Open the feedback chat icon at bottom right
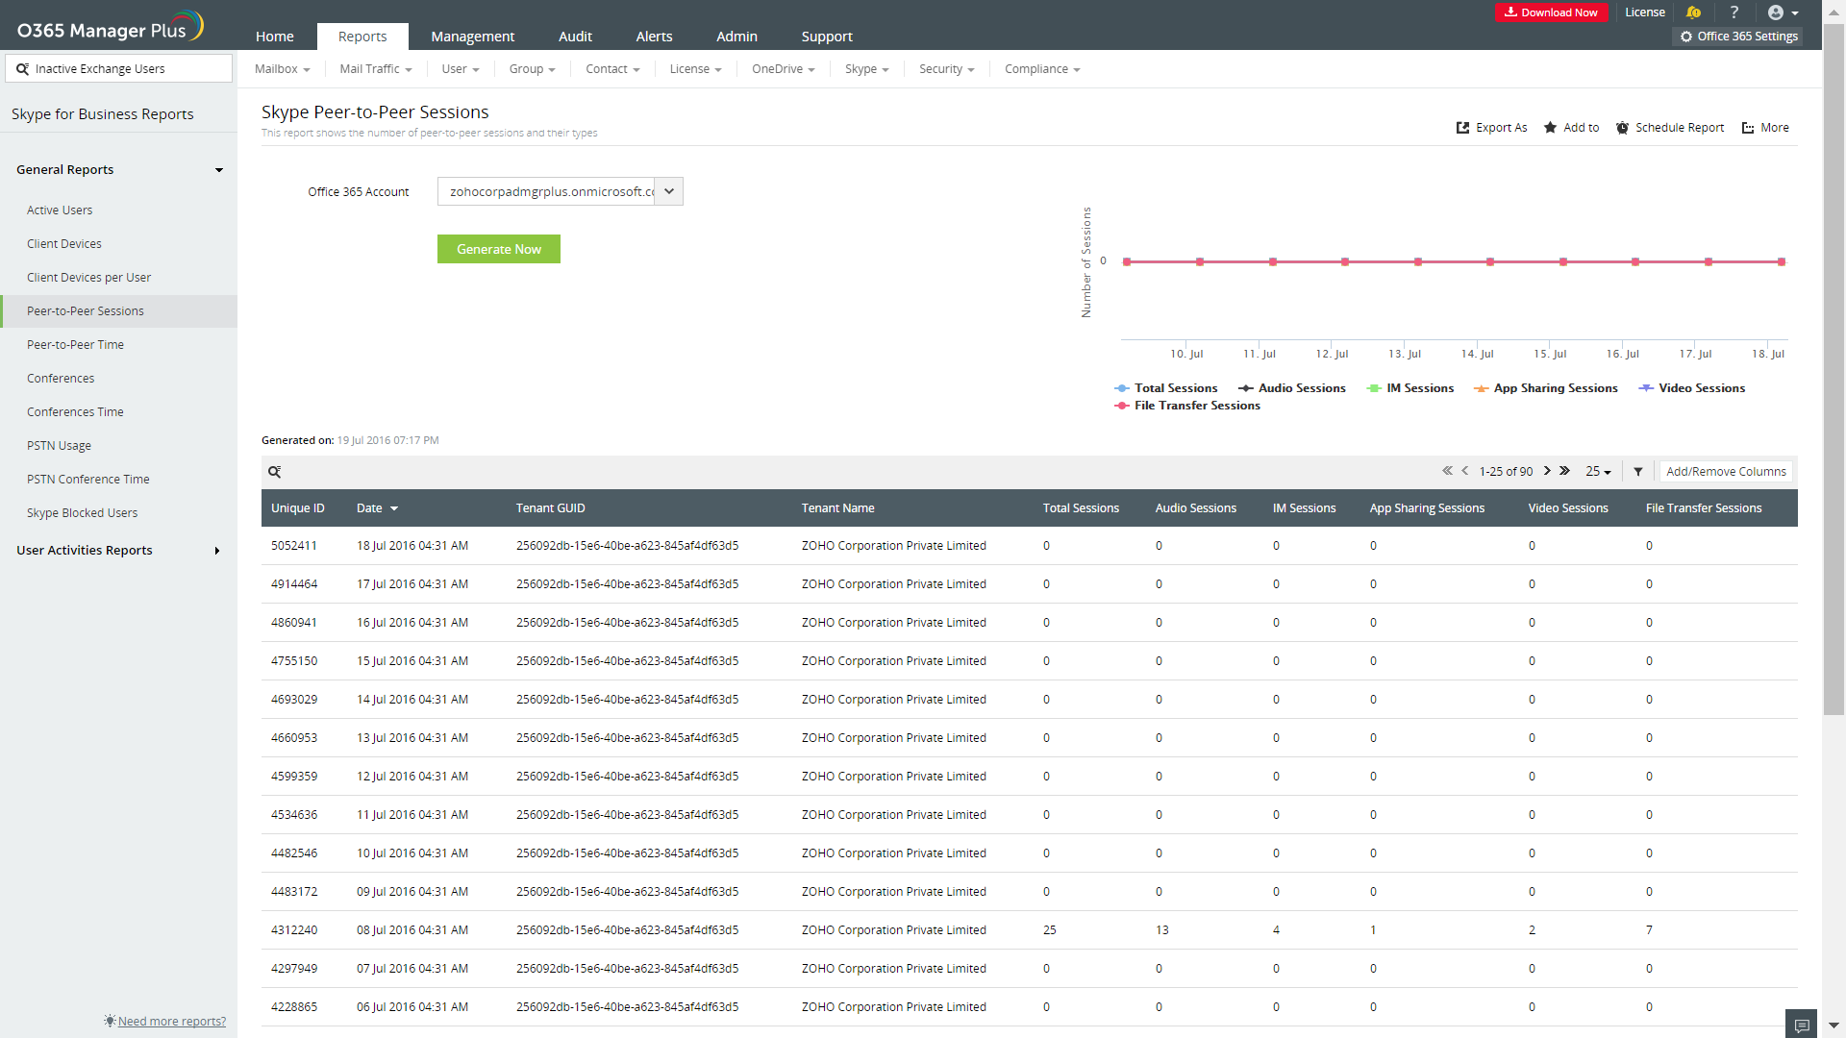Image resolution: width=1846 pixels, height=1038 pixels. pos(1802,1025)
